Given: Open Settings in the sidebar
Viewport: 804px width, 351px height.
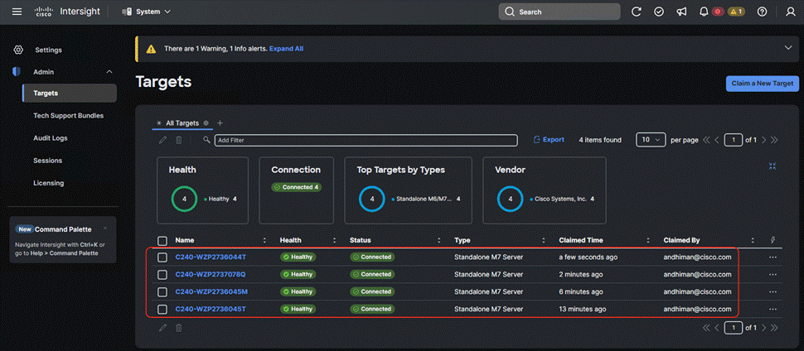Looking at the screenshot, I should 48,50.
